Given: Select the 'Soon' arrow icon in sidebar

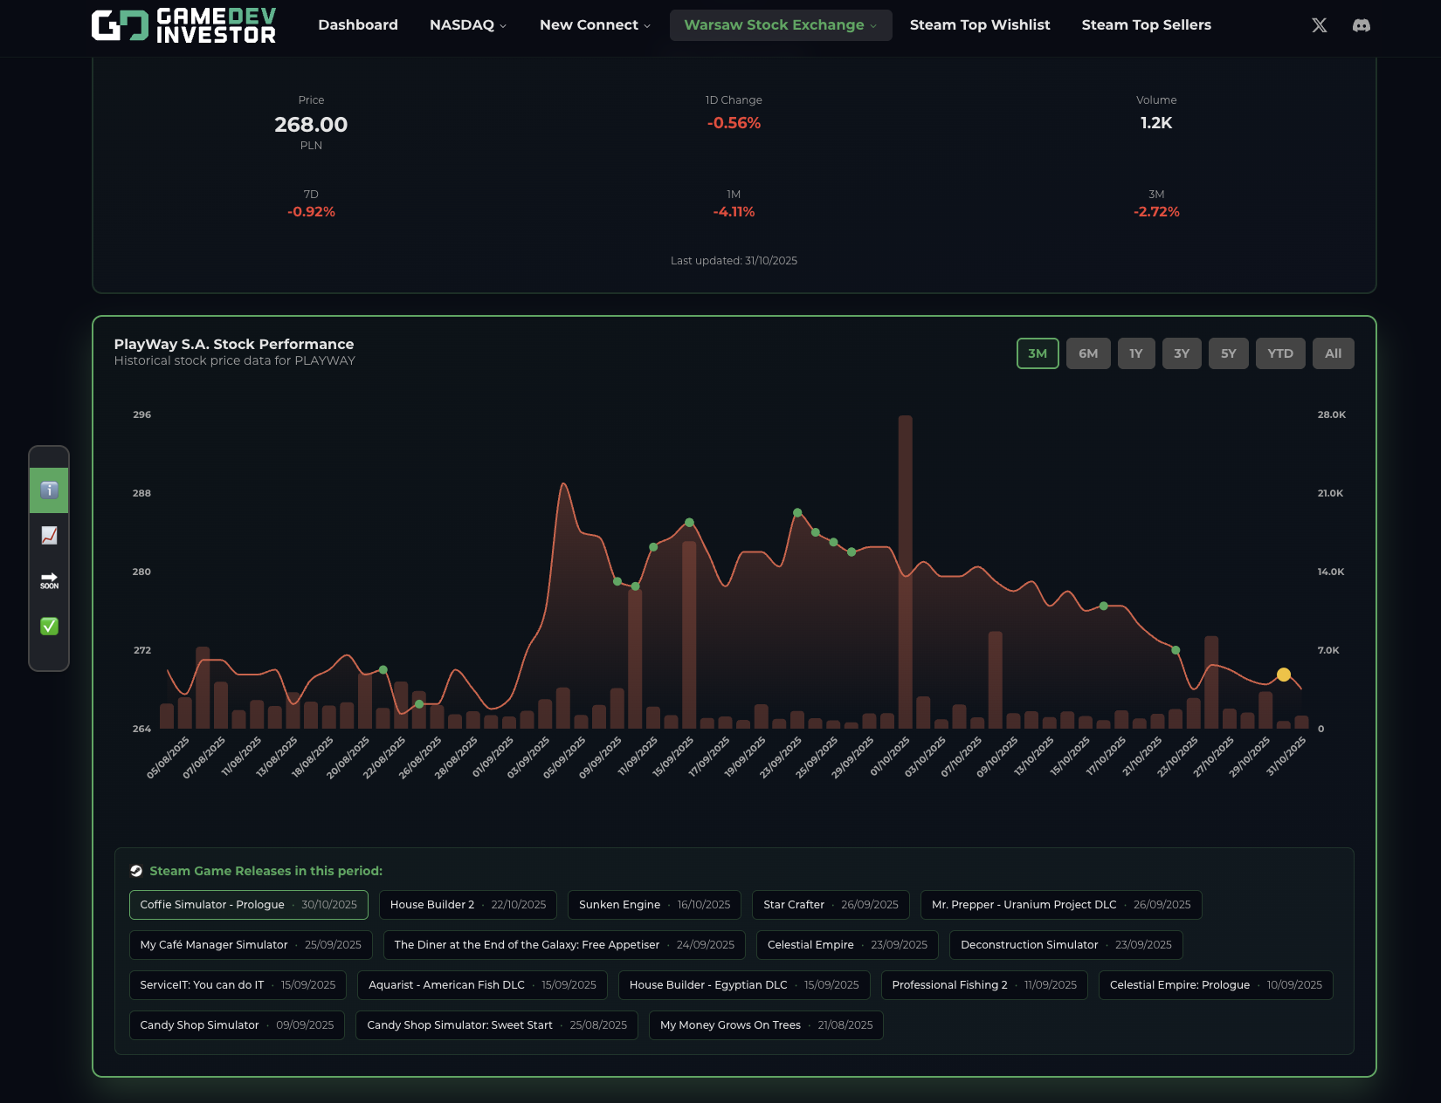Looking at the screenshot, I should pos(49,581).
